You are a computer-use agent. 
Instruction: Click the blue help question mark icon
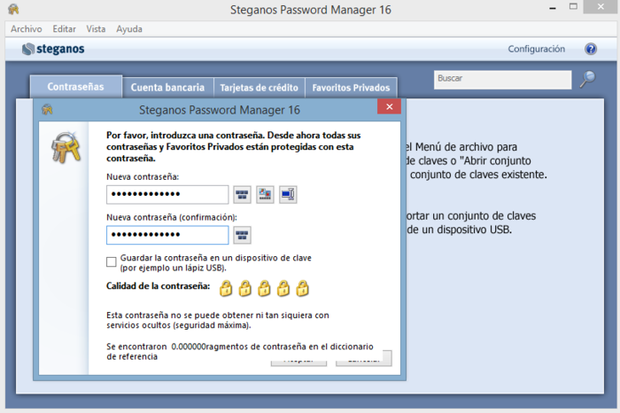[591, 49]
